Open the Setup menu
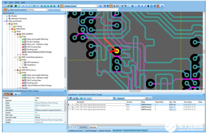Screen dimensions: 206x134 [17, 2]
